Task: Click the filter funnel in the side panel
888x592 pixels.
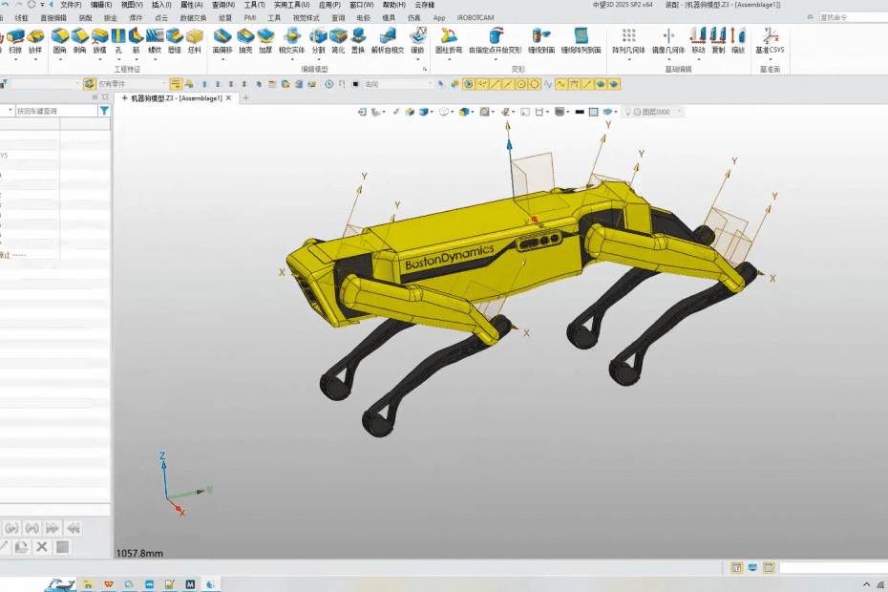Action: pos(104,111)
